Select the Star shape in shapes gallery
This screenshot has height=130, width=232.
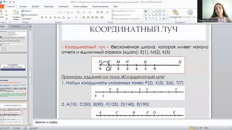coord(163,18)
